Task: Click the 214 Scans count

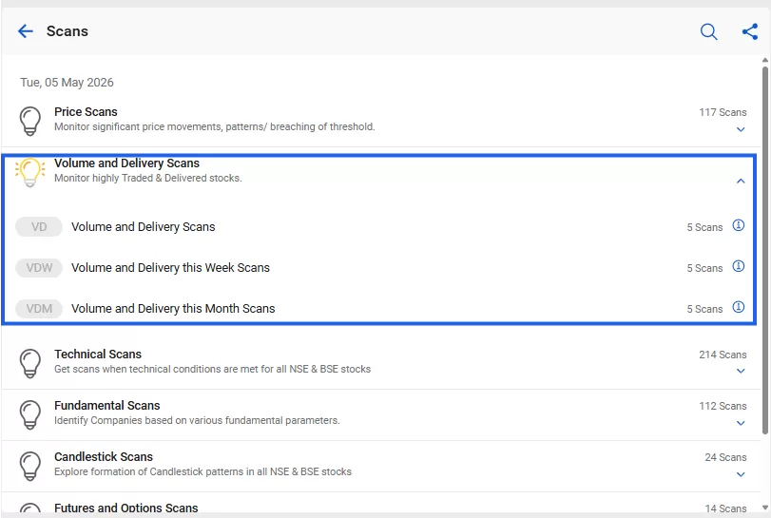Action: coord(723,355)
